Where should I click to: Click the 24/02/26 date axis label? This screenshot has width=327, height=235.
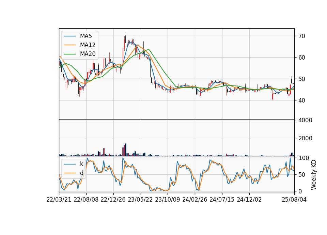tap(194, 200)
